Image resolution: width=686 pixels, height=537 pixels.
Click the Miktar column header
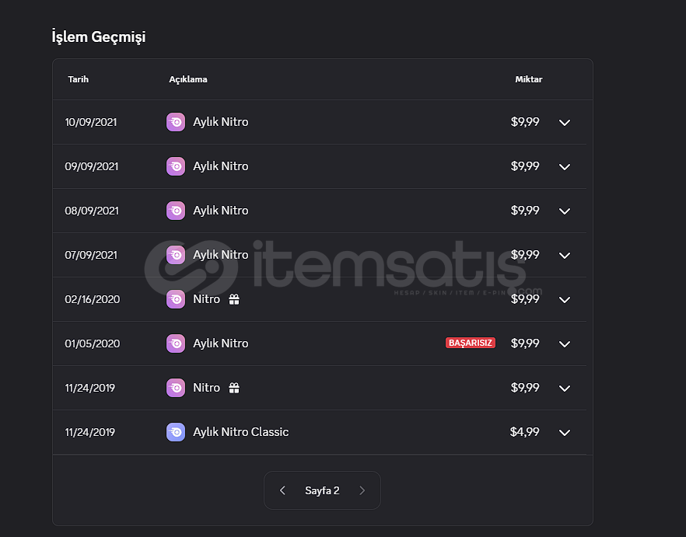[x=528, y=79]
